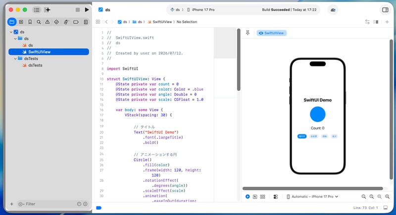Go back in editor history
The height and width of the screenshot is (215, 396).
point(106,22)
